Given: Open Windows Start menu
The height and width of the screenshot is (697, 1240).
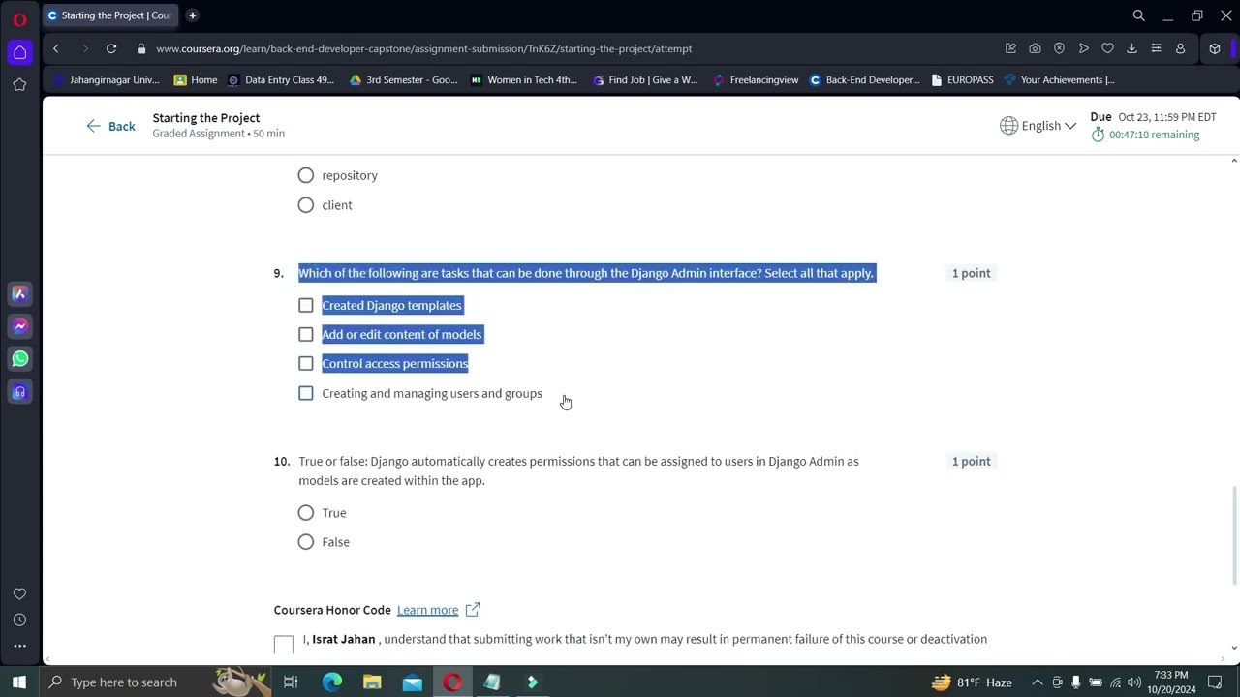Looking at the screenshot, I should (x=19, y=682).
